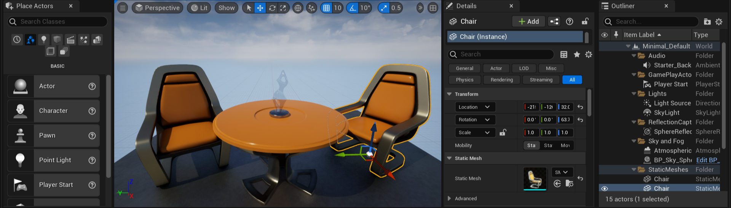Image resolution: width=731 pixels, height=208 pixels.
Task: Switch to the Rendering filter tab
Action: (502, 80)
